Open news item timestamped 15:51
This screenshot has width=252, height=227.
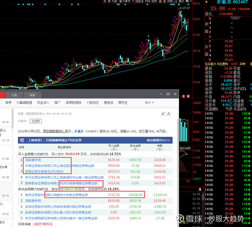[x=6, y=209]
